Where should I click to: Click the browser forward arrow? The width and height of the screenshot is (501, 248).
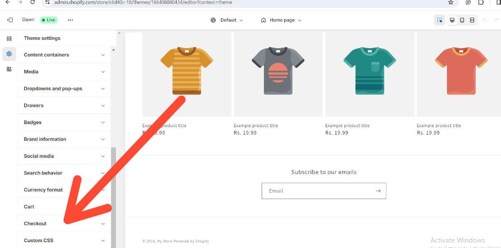click(20, 2)
